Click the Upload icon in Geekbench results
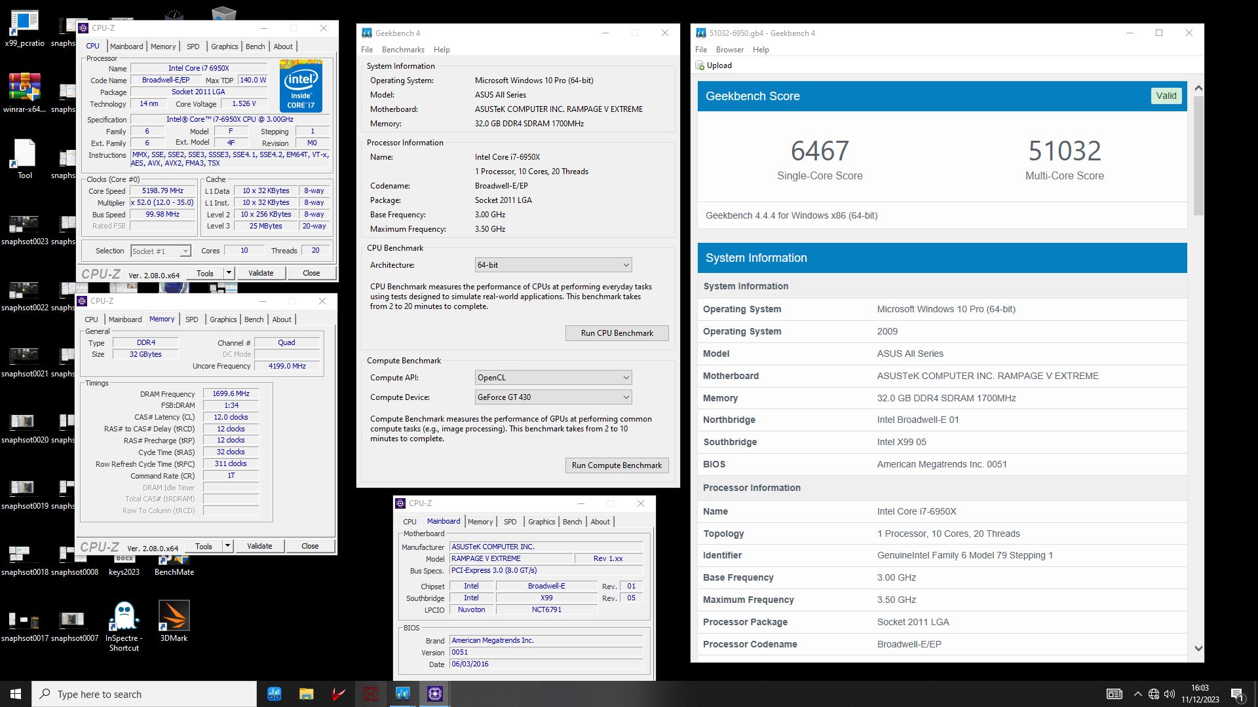Screen dimensions: 1258x707 700,65
